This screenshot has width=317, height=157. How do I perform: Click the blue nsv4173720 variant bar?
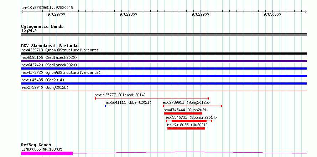point(164,76)
